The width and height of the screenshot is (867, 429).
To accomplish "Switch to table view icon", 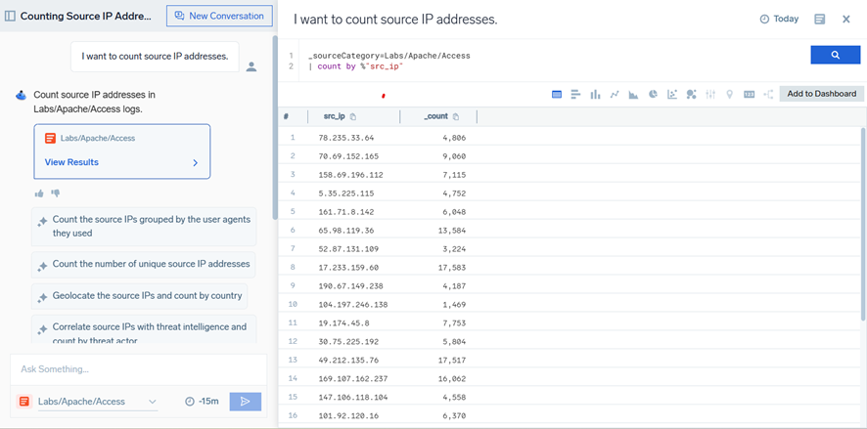I will point(557,95).
